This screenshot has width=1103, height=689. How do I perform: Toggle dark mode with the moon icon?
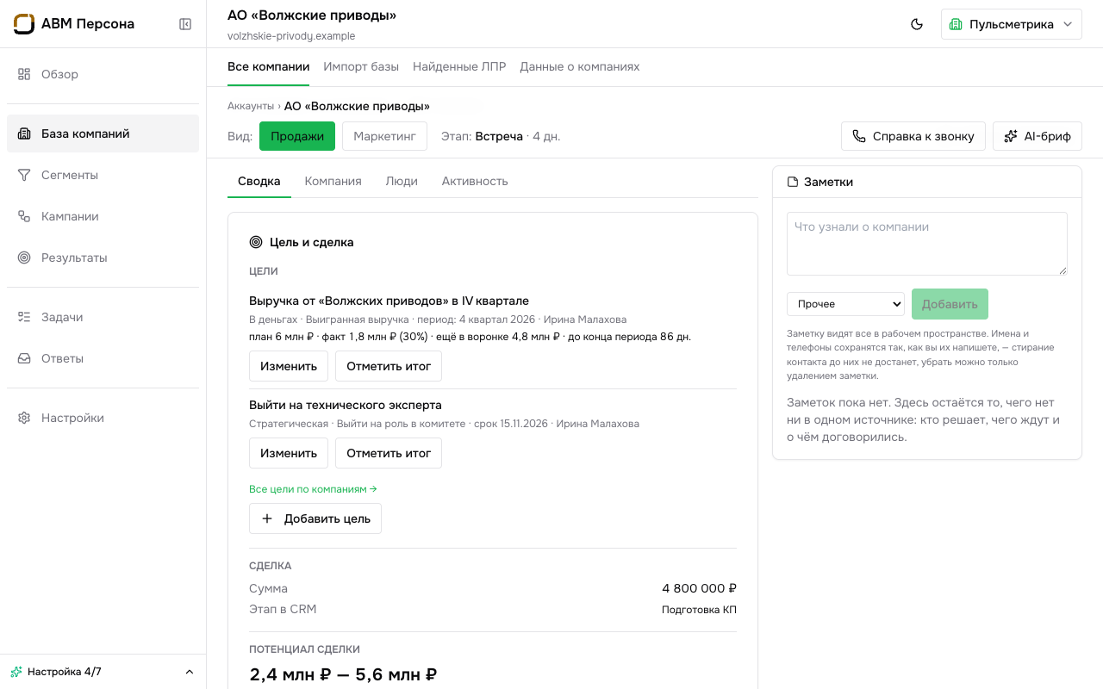(917, 24)
